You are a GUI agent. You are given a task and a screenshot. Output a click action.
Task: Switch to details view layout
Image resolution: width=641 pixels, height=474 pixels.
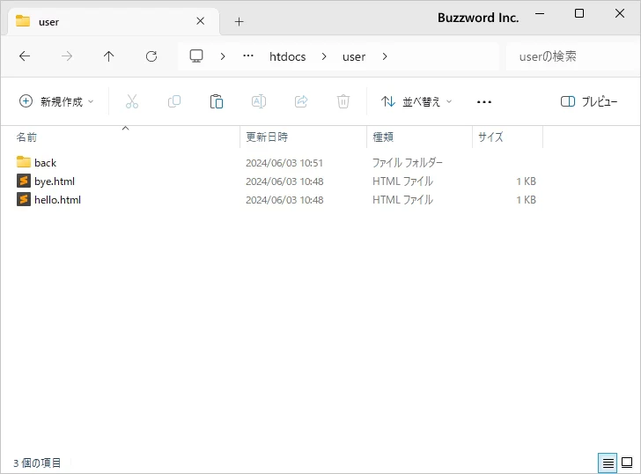[x=608, y=462]
